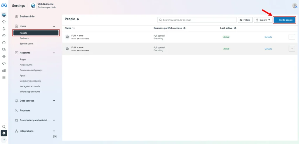Open the Filters button
This screenshot has width=299, height=144.
click(x=245, y=20)
